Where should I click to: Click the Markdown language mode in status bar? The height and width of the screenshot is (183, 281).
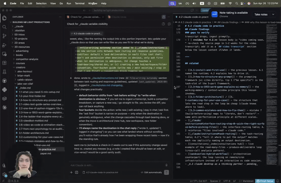(248, 181)
